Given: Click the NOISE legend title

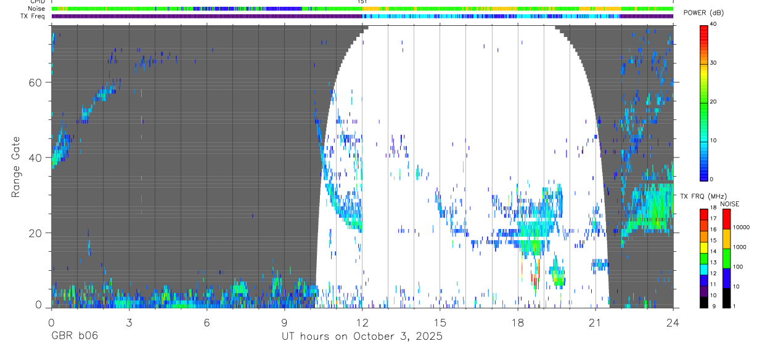Looking at the screenshot, I should click(x=730, y=204).
